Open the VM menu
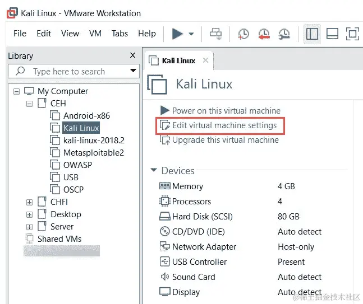Image resolution: width=363 pixels, height=304 pixels. [95, 34]
